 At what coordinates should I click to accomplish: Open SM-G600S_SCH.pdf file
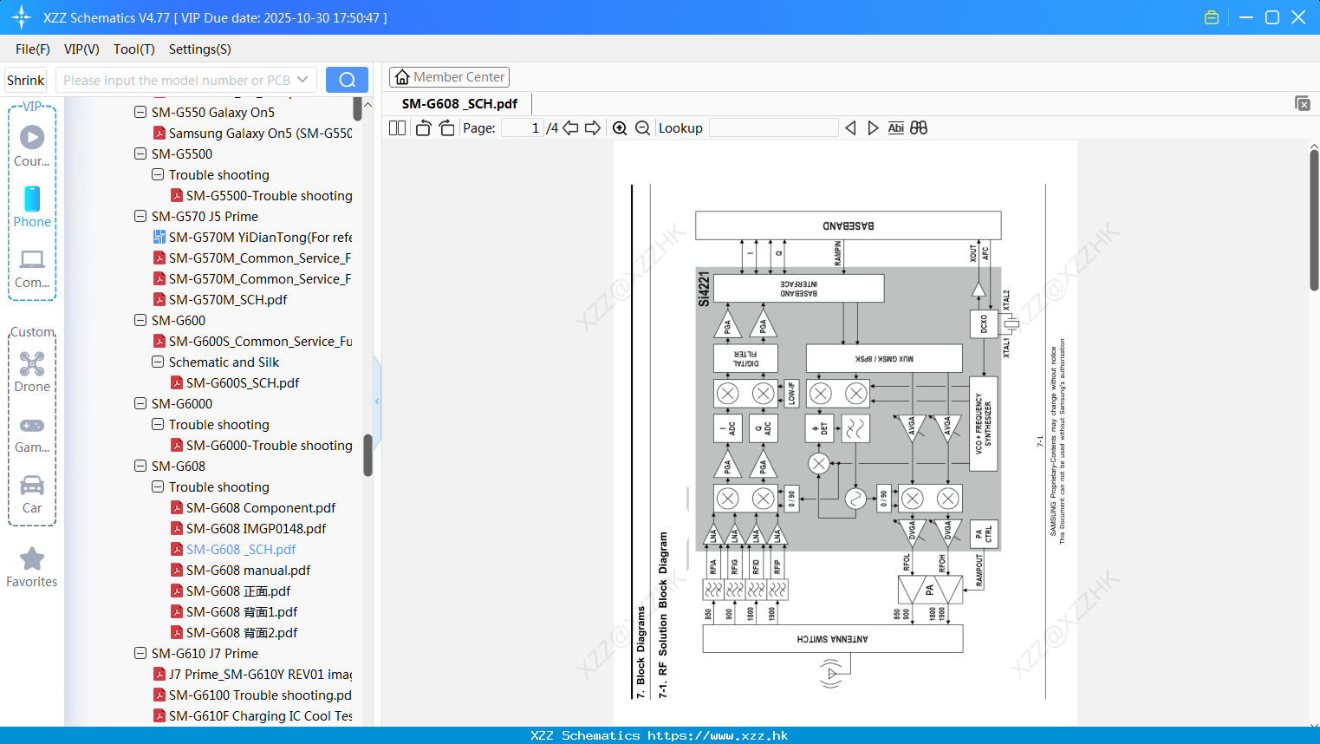pyautogui.click(x=235, y=382)
